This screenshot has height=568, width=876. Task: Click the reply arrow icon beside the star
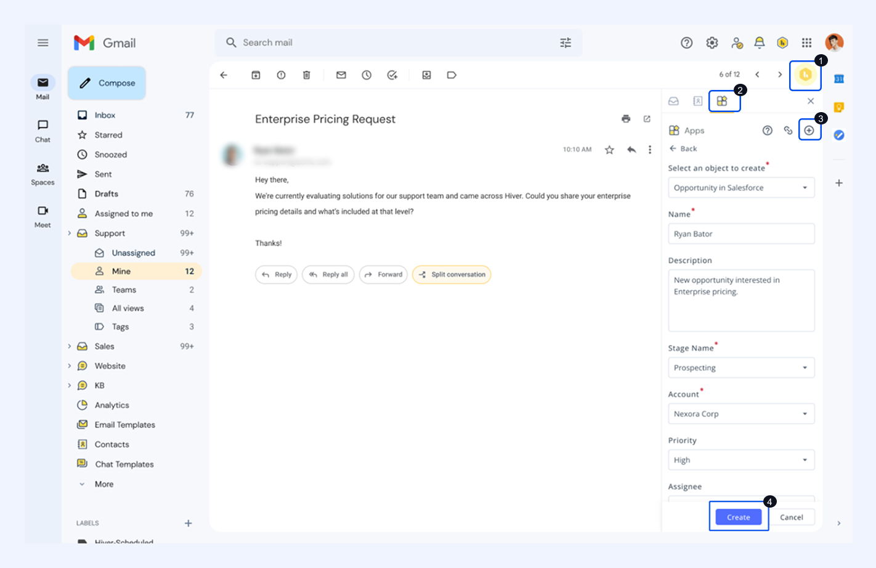tap(631, 150)
